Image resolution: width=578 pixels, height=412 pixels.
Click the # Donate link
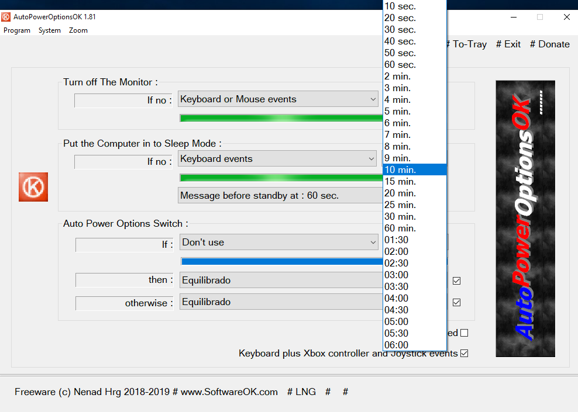tap(549, 44)
